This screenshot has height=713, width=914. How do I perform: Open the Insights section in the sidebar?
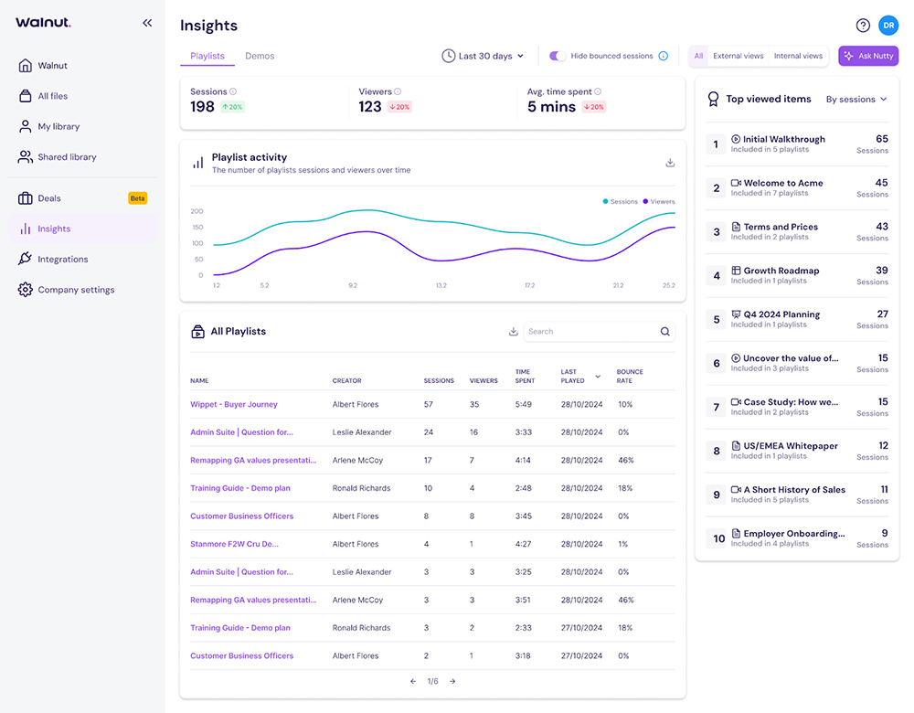click(x=55, y=228)
